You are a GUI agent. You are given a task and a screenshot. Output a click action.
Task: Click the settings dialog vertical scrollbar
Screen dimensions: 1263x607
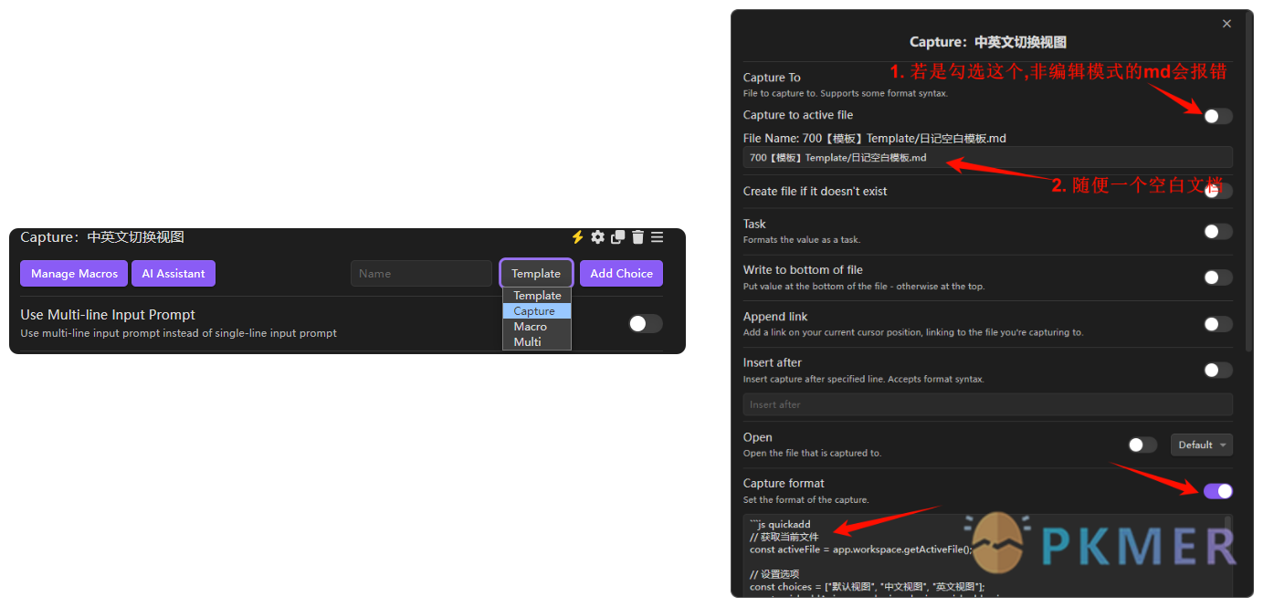1248,183
